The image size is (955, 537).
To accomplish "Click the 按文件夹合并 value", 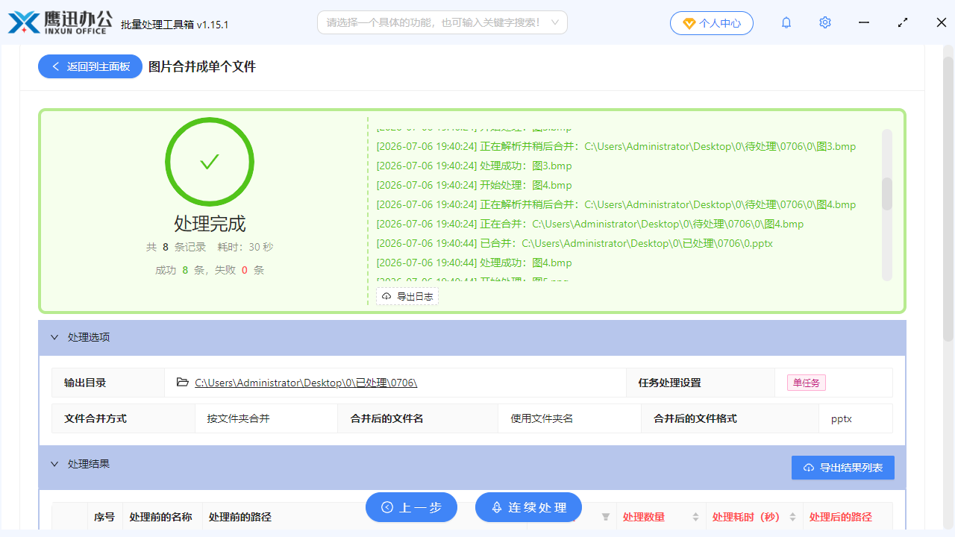I will [239, 418].
